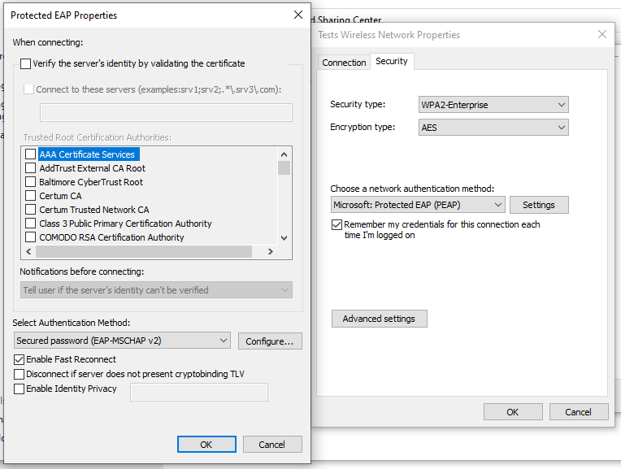The height and width of the screenshot is (469, 621).
Task: Select the Security tab
Action: coord(392,62)
